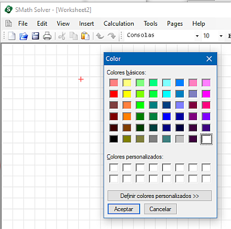Open the Help menu
Screen dimensions: 231x229
point(199,23)
